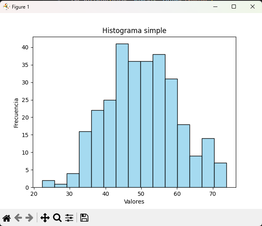Go forward to next view arrow

point(29,218)
